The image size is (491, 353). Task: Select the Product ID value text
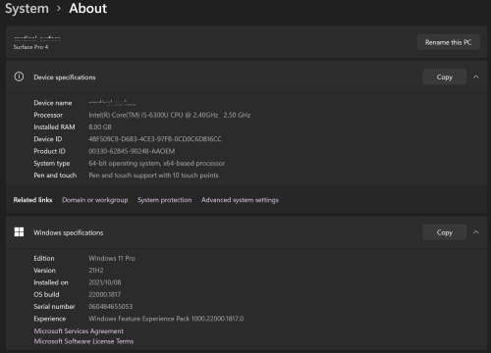pyautogui.click(x=132, y=151)
